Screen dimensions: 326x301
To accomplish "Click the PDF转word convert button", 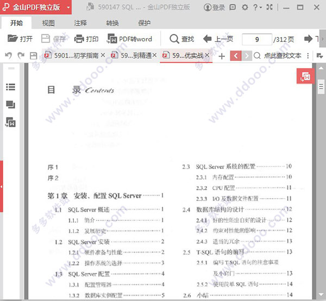I will point(129,39).
